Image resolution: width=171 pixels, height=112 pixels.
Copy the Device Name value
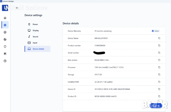point(159,38)
